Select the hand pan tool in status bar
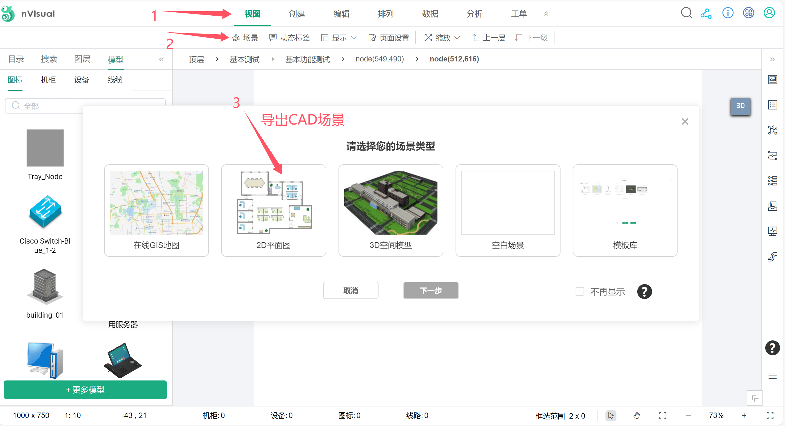This screenshot has width=785, height=426. [x=637, y=415]
